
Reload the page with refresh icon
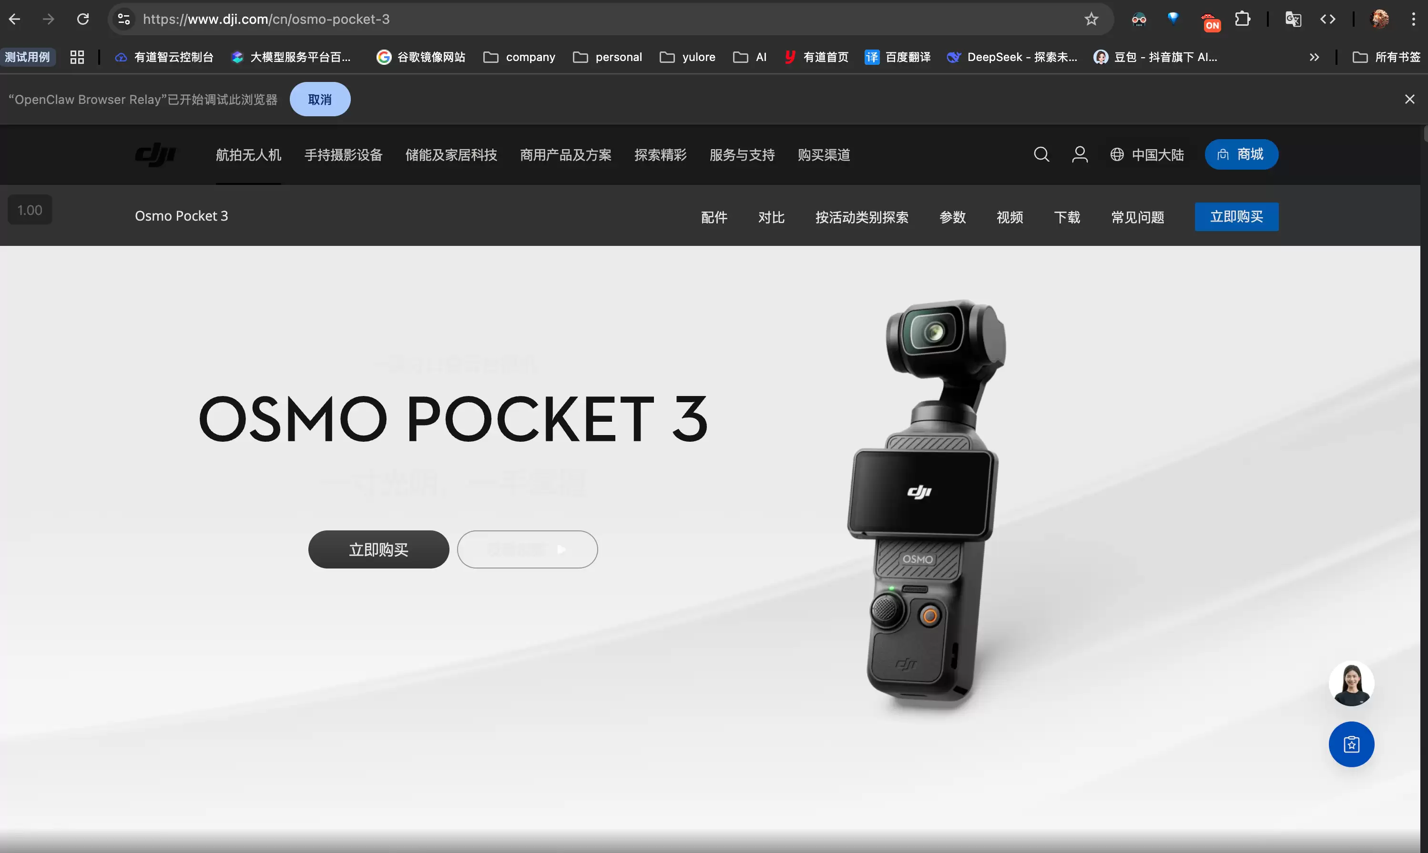pyautogui.click(x=83, y=20)
